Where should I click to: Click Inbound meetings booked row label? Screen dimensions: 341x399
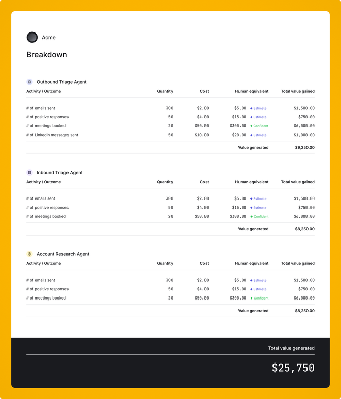pos(46,216)
